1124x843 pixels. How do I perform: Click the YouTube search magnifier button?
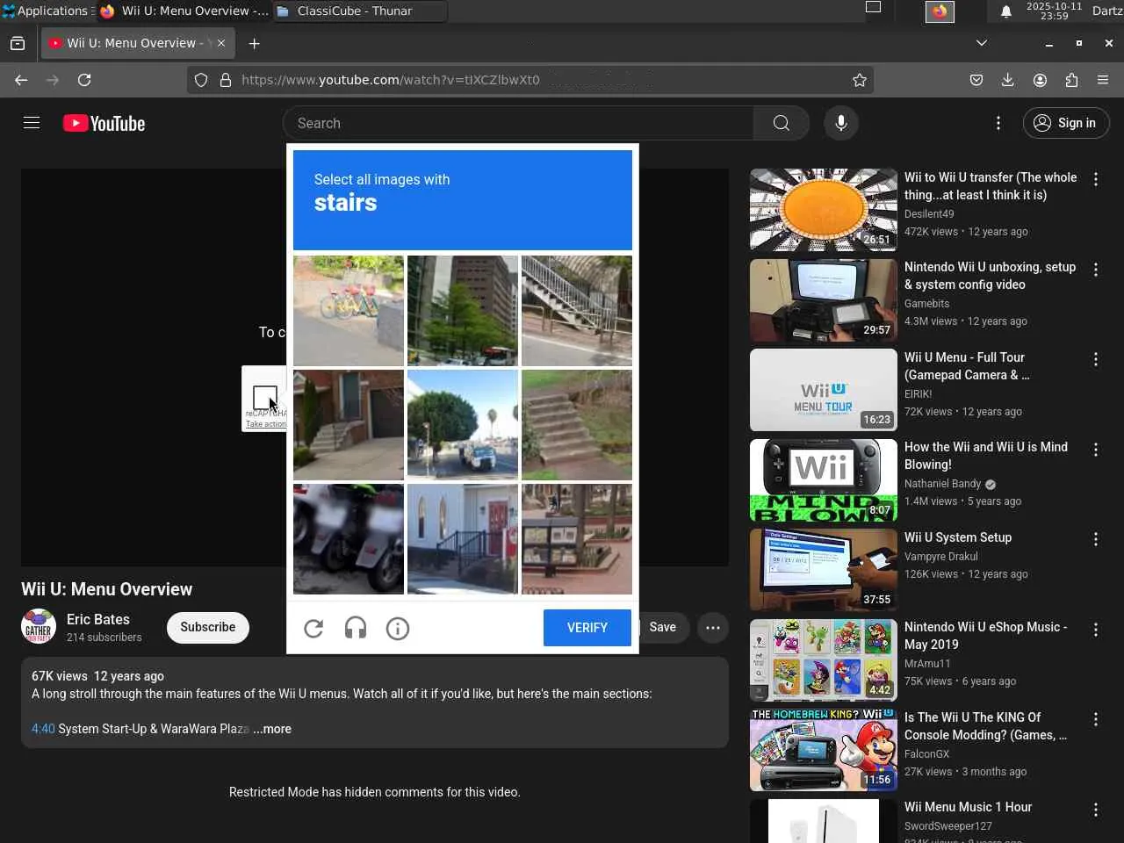coord(781,123)
